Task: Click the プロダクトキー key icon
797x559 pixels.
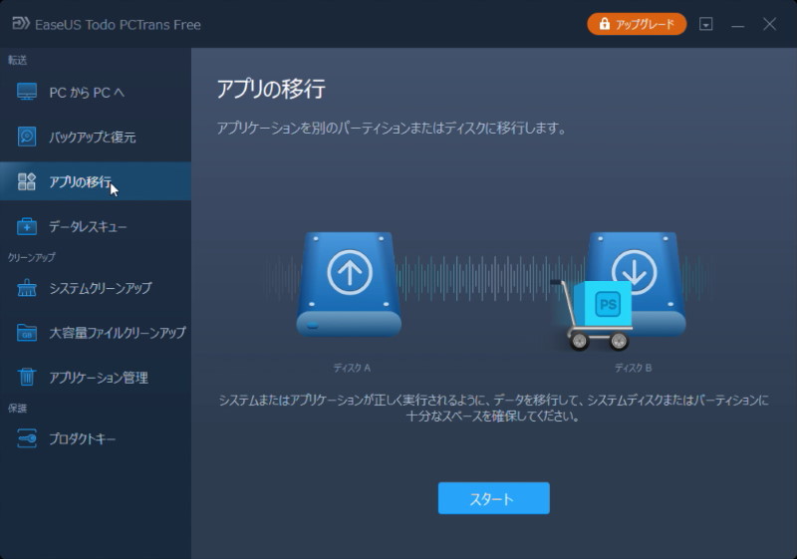Action: point(27,438)
